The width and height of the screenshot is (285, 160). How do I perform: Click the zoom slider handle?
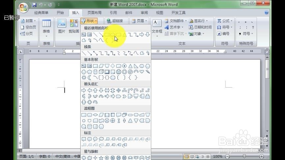(x=244, y=156)
